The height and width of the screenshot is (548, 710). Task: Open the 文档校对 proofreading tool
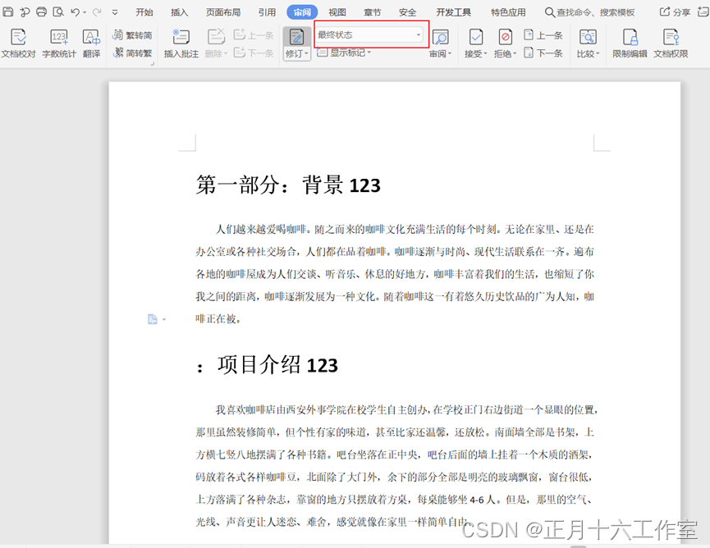coord(18,43)
